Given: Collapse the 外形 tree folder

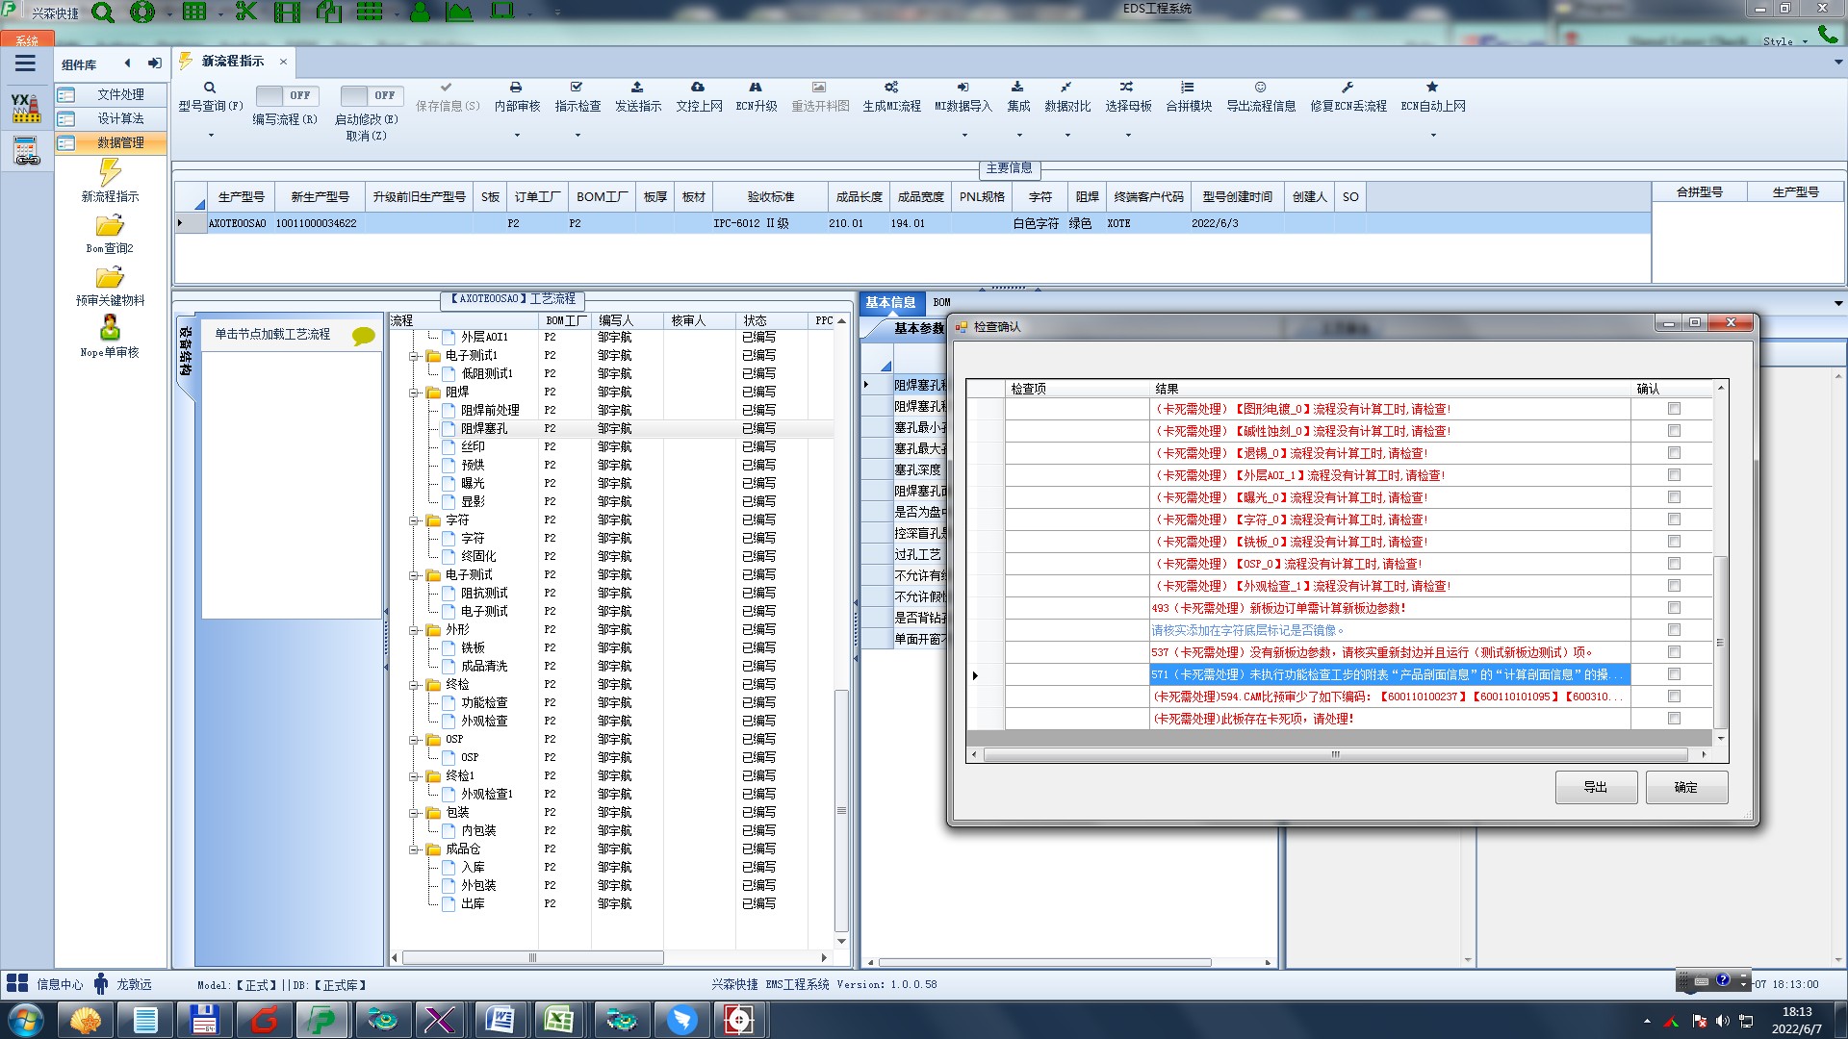Looking at the screenshot, I should [415, 630].
